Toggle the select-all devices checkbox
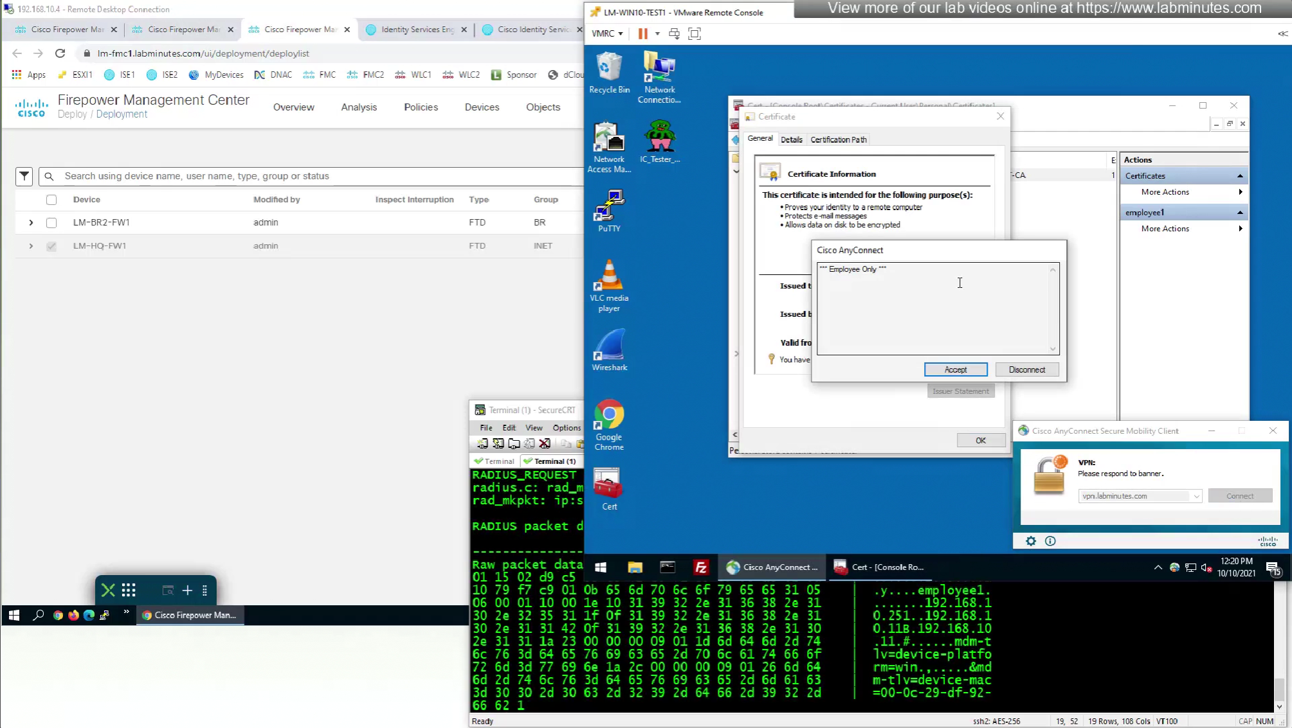The height and width of the screenshot is (728, 1292). pos(51,200)
